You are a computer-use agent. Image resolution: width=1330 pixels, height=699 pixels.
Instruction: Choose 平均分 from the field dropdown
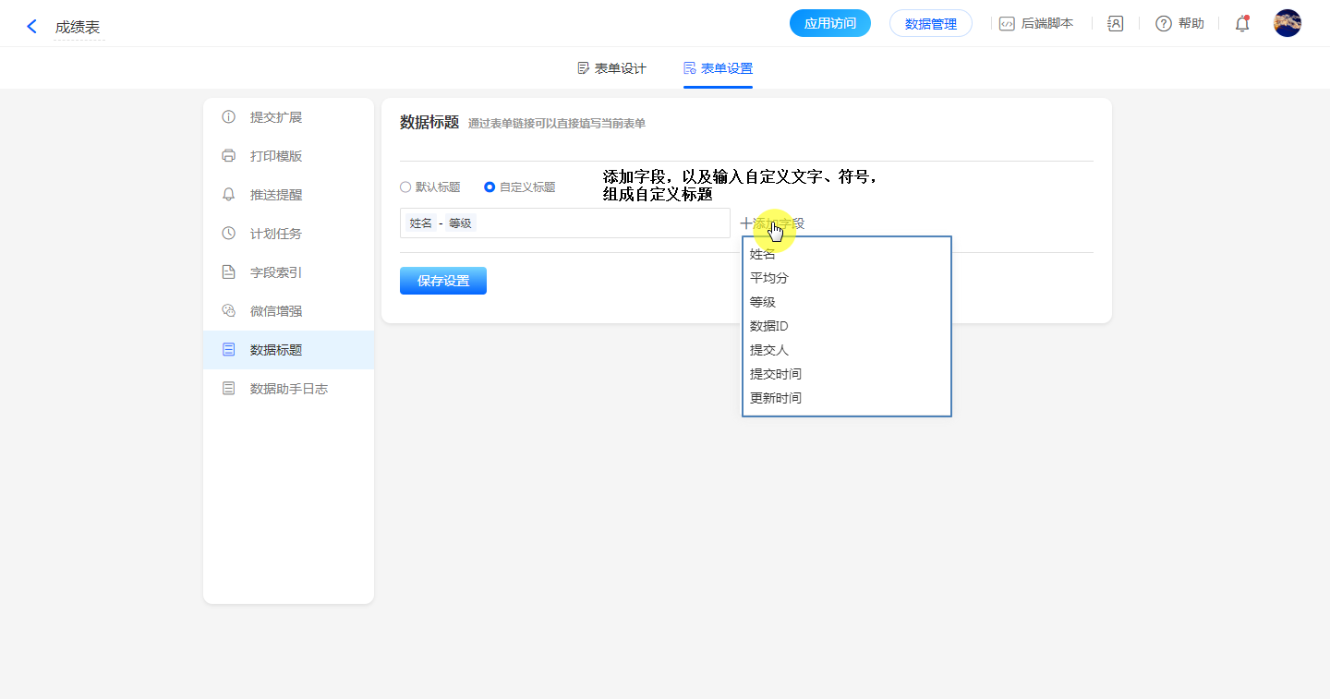[769, 278]
